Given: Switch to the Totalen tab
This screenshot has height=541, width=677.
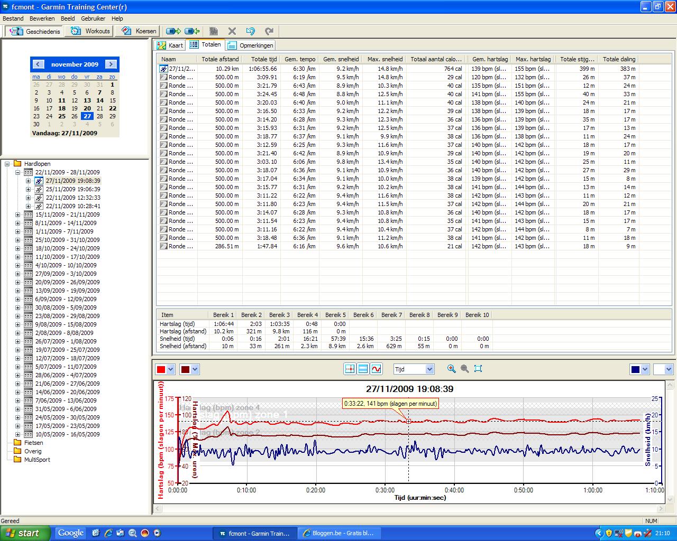Looking at the screenshot, I should tap(205, 45).
